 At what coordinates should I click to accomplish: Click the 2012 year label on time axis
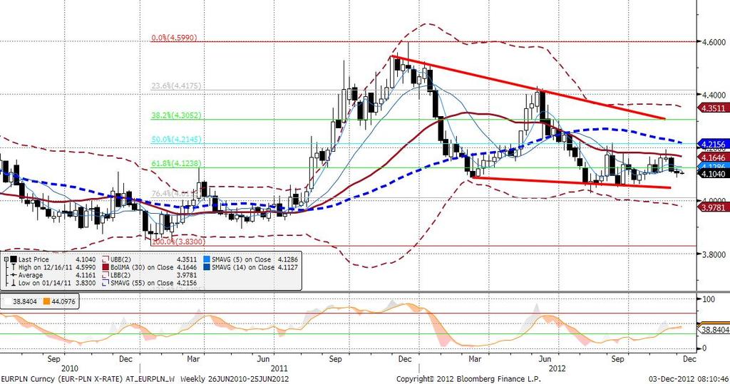[557, 368]
